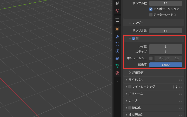The height and width of the screenshot is (117, 187).
Task: Open the Modifiers wrench tab
Action: 117,37
